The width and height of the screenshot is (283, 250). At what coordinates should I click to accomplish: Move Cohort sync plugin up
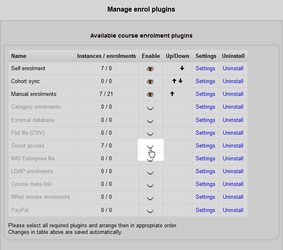coord(175,81)
